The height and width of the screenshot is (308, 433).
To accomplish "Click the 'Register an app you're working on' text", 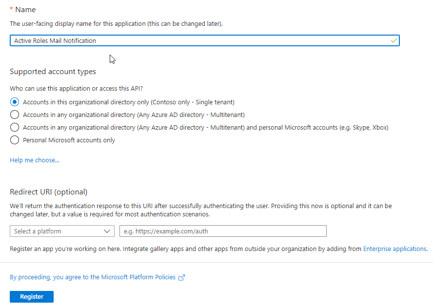I will (x=65, y=249).
